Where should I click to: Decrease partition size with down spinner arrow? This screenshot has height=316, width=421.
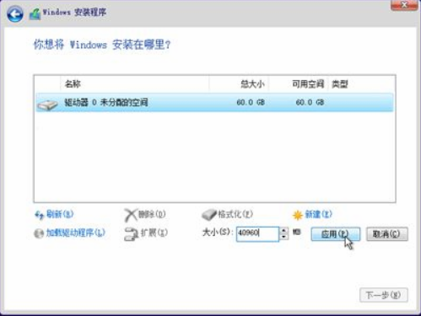(x=283, y=237)
